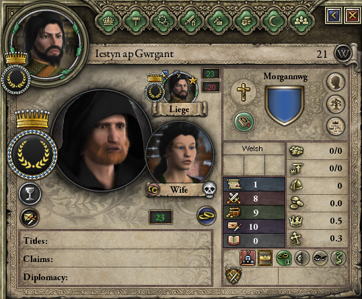The height and width of the screenshot is (299, 362).
Task: Click the Liege portrait
Action: coord(181,89)
